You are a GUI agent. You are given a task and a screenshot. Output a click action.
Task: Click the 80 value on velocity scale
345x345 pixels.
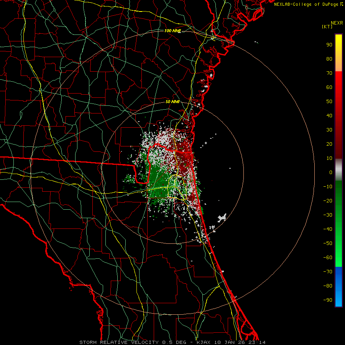click(x=329, y=59)
